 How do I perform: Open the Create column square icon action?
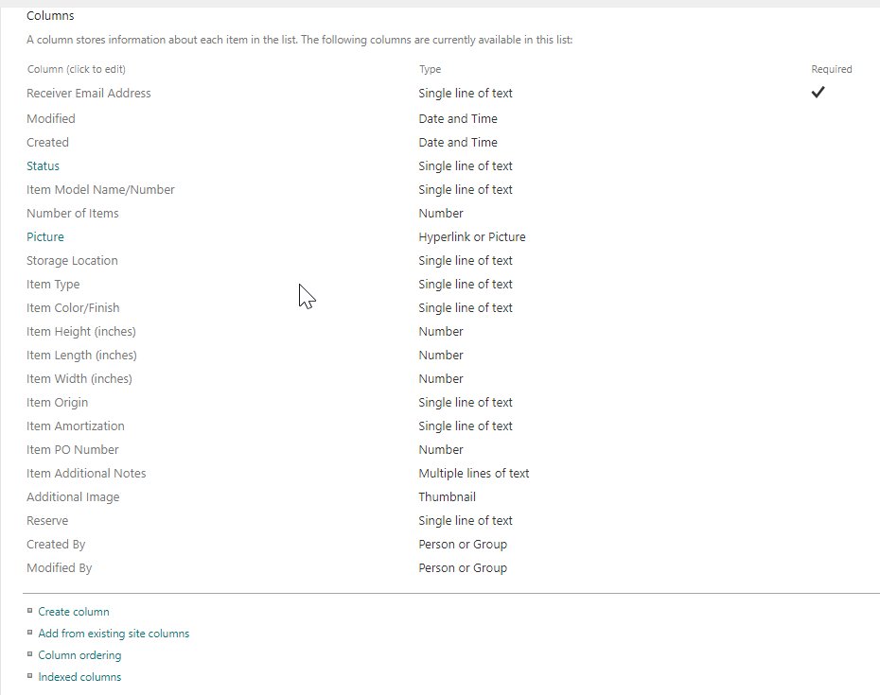tap(31, 611)
